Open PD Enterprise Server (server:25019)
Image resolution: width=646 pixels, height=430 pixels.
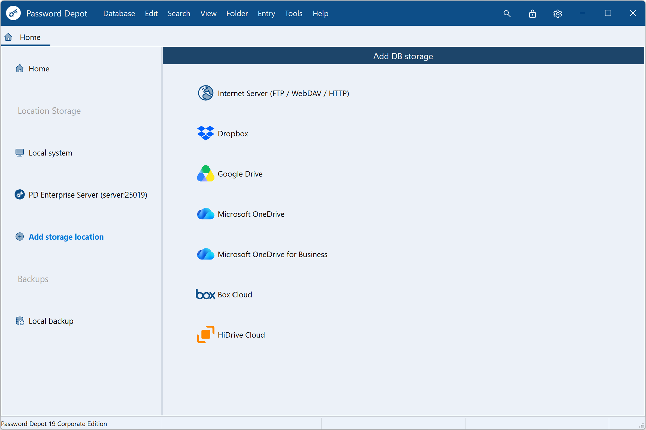click(88, 195)
